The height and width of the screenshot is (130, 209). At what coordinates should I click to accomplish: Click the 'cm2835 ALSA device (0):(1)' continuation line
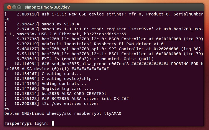(x=57, y=69)
